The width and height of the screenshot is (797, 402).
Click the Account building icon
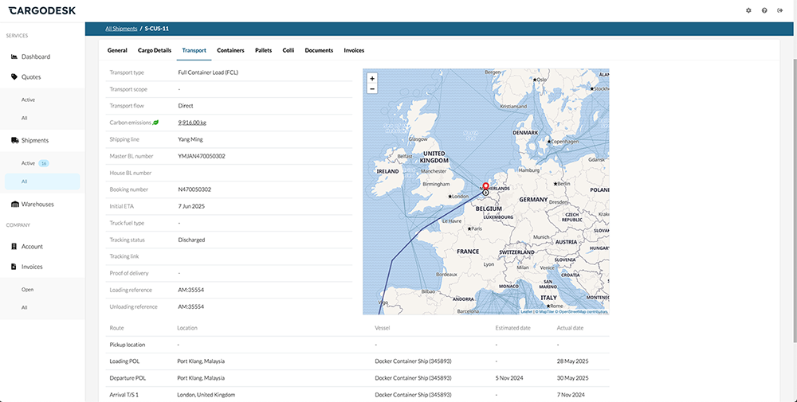(14, 246)
